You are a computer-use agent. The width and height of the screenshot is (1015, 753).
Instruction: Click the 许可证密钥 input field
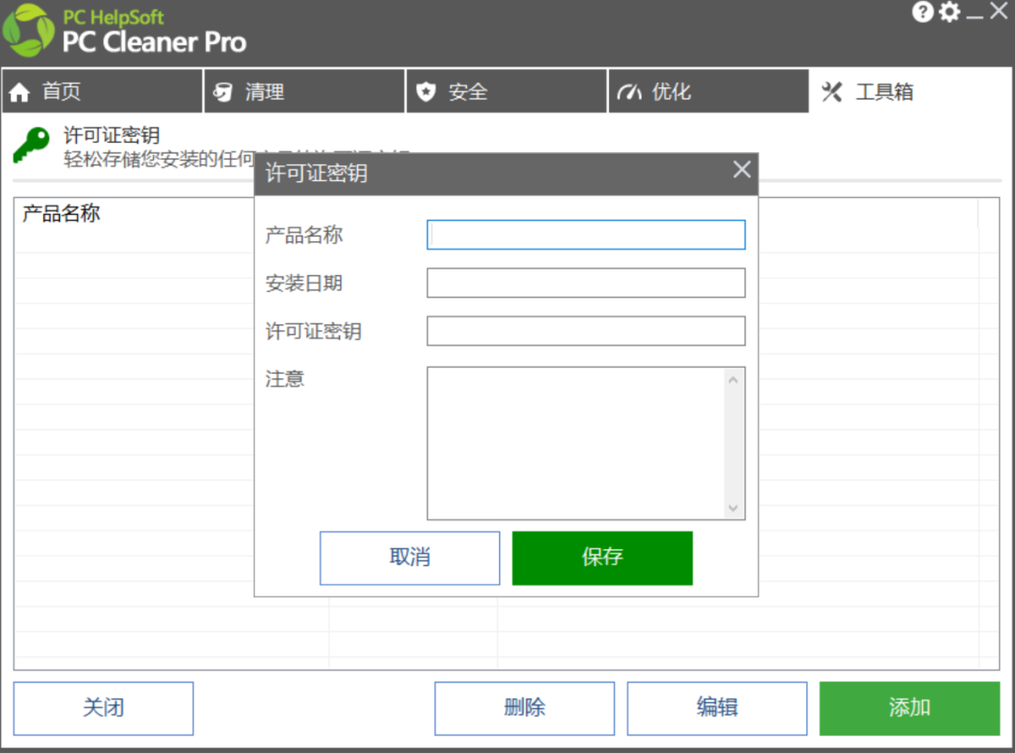[586, 330]
